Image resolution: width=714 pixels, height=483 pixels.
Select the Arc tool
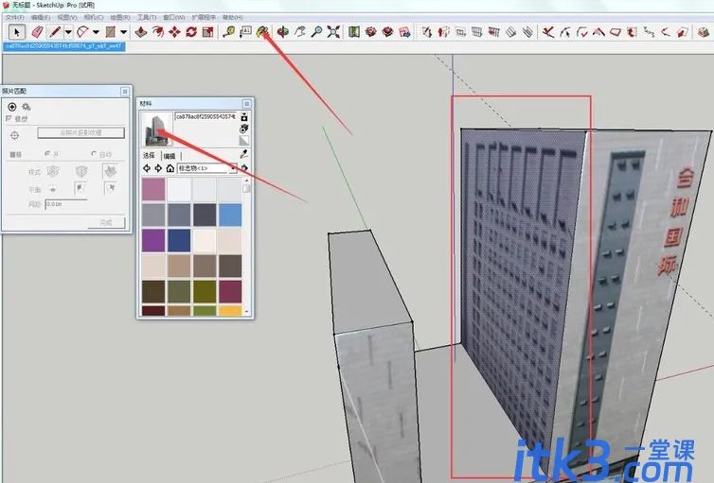point(83,32)
